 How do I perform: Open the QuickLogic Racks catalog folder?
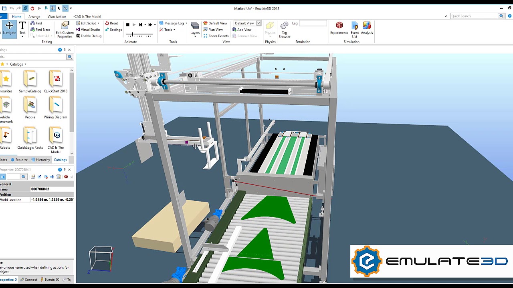click(x=30, y=138)
